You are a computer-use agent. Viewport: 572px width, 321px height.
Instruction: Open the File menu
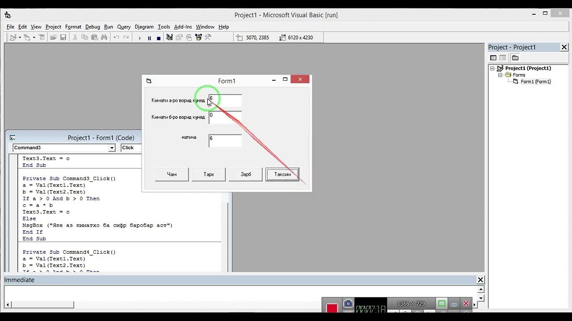point(10,27)
